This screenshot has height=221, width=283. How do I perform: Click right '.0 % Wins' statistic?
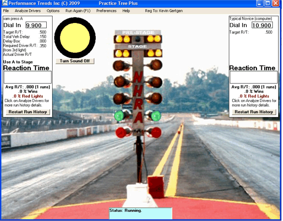(254, 92)
